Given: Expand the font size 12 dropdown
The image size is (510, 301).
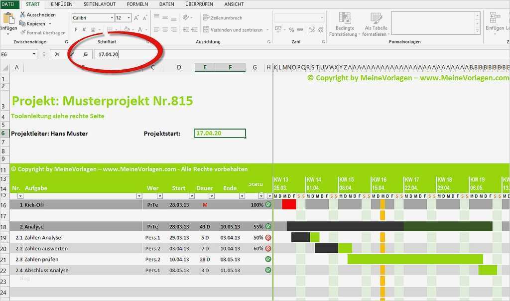Looking at the screenshot, I should (129, 18).
